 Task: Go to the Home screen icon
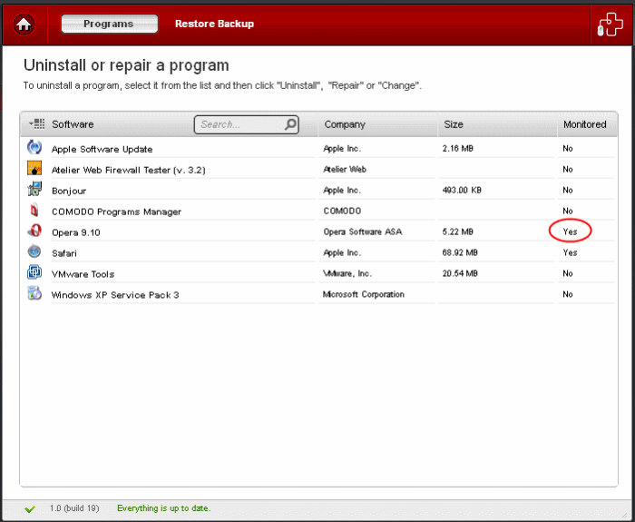coord(24,25)
